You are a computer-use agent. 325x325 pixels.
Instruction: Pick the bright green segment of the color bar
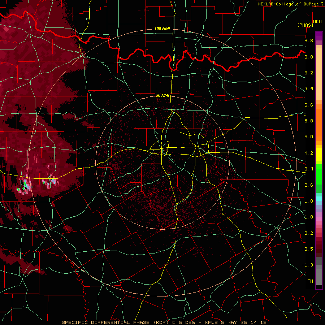click(x=319, y=174)
